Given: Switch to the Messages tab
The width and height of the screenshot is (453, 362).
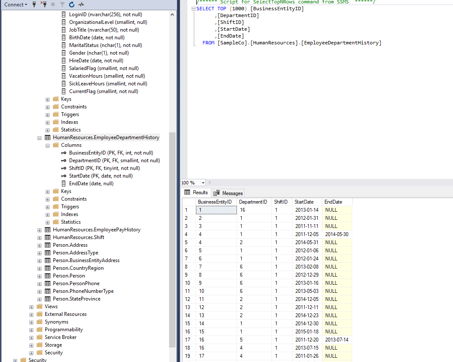Looking at the screenshot, I should [228, 193].
